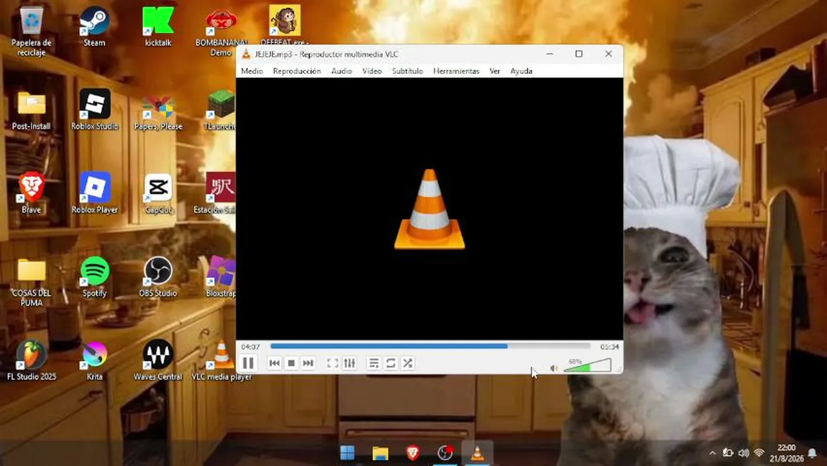Open the Vídeo menu
The width and height of the screenshot is (827, 466).
click(371, 71)
